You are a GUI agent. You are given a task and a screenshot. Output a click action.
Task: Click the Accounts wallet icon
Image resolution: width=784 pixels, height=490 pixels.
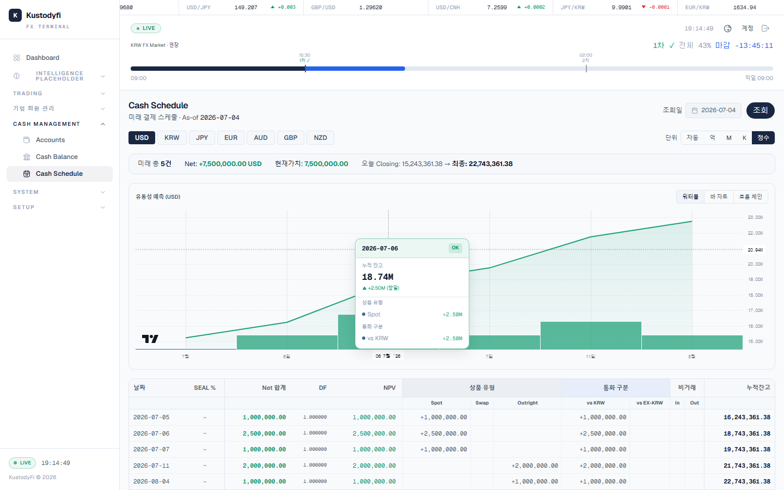click(x=27, y=140)
